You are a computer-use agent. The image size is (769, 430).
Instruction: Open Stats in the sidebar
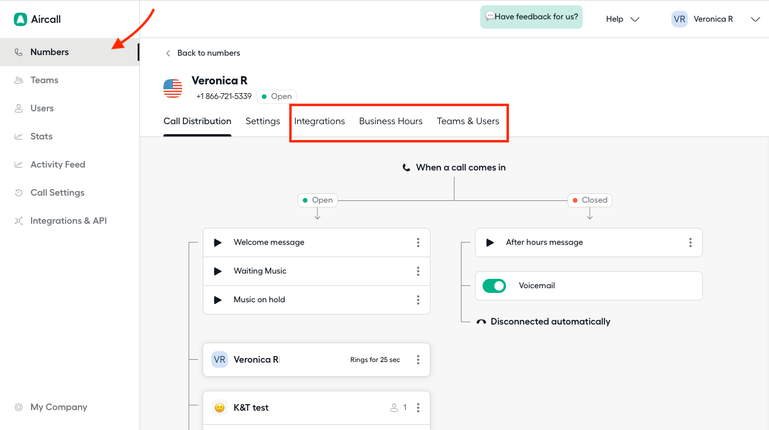pyautogui.click(x=70, y=136)
